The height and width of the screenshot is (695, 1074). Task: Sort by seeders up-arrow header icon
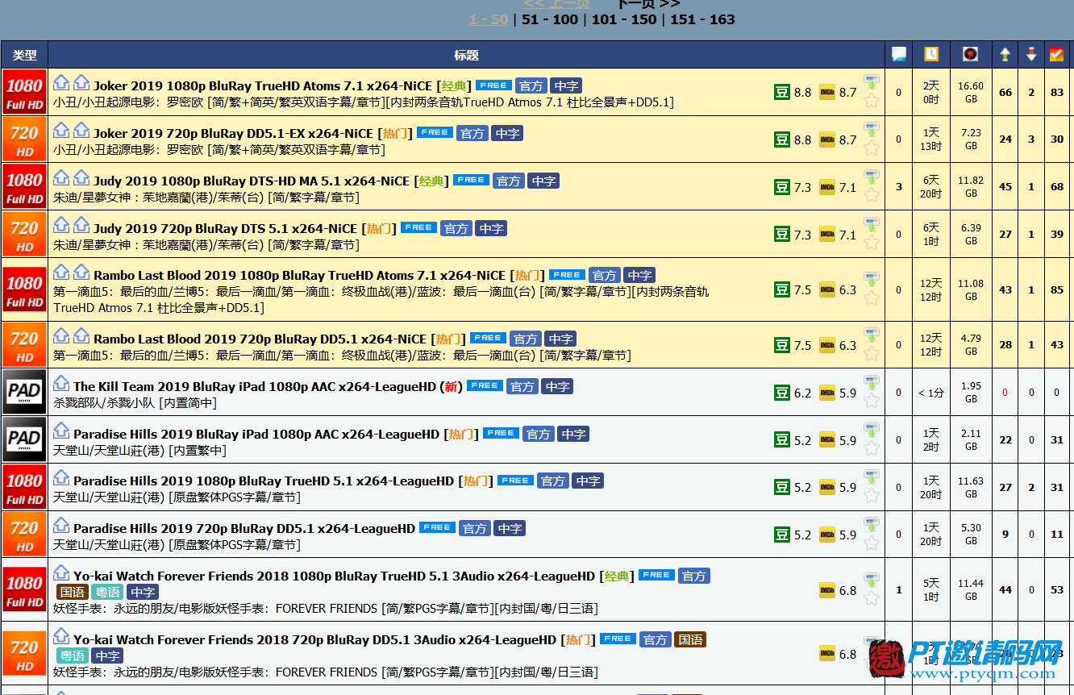[1005, 54]
